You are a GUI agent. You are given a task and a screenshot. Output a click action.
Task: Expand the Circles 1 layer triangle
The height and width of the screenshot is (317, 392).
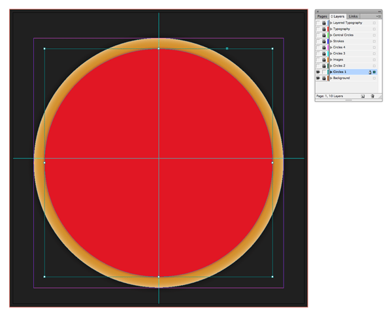coord(331,72)
